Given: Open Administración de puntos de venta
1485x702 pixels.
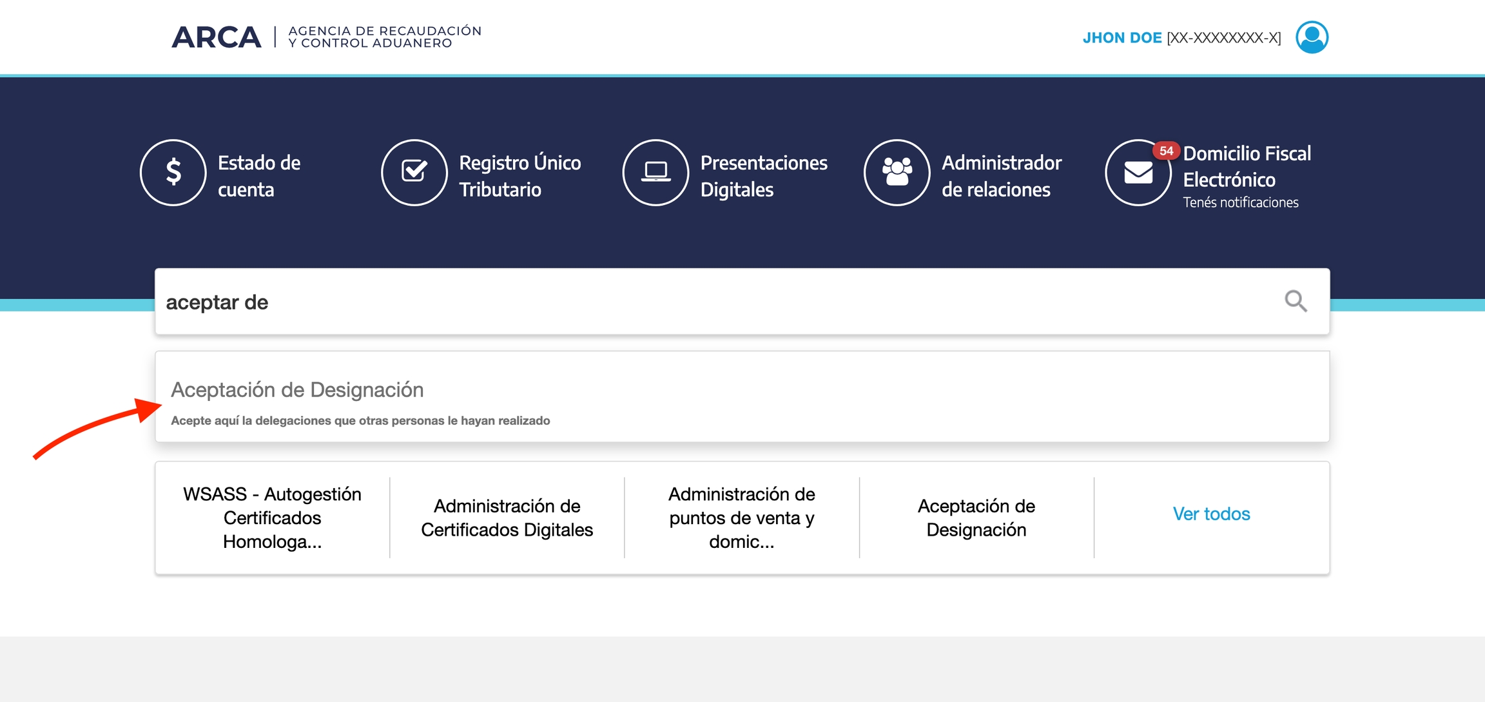Looking at the screenshot, I should tap(742, 517).
